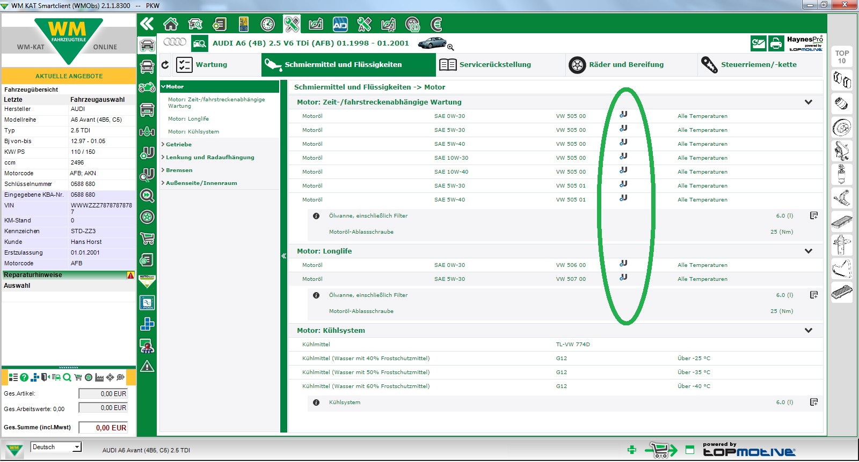
Task: Expand the Getriebe tree node
Action: 163,144
